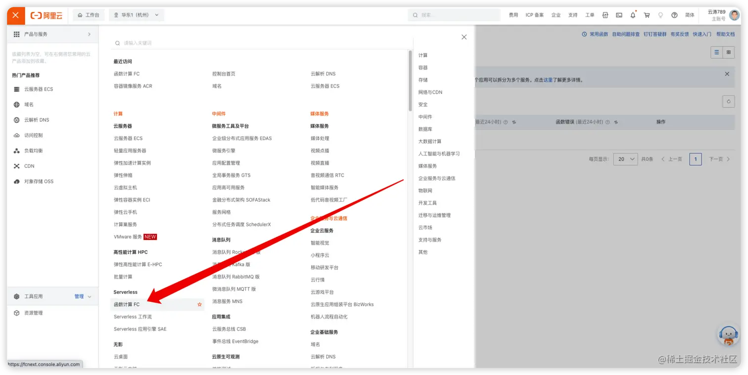The height and width of the screenshot is (375, 748).
Task: Open 事件总线 EventBridge
Action: 235,341
